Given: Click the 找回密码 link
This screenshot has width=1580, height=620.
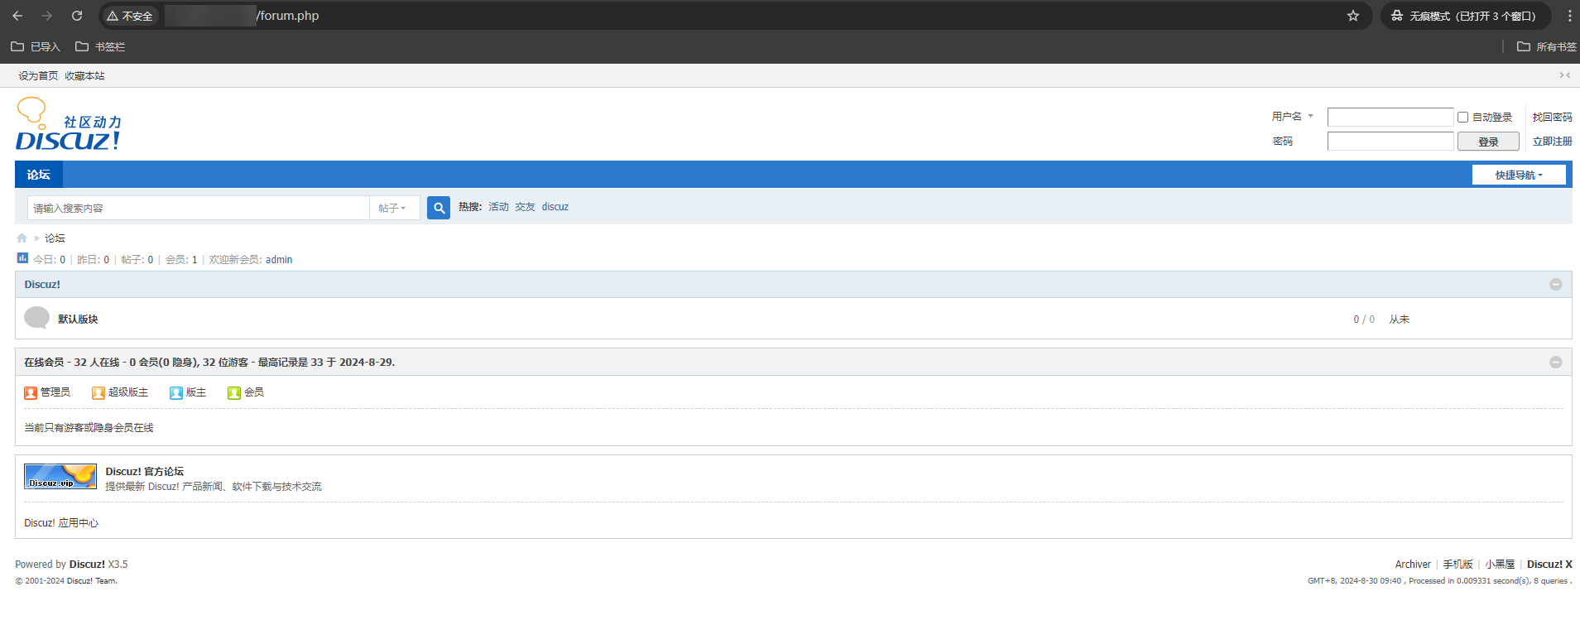Looking at the screenshot, I should pos(1553,118).
